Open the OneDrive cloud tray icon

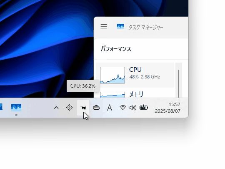click(x=96, y=108)
